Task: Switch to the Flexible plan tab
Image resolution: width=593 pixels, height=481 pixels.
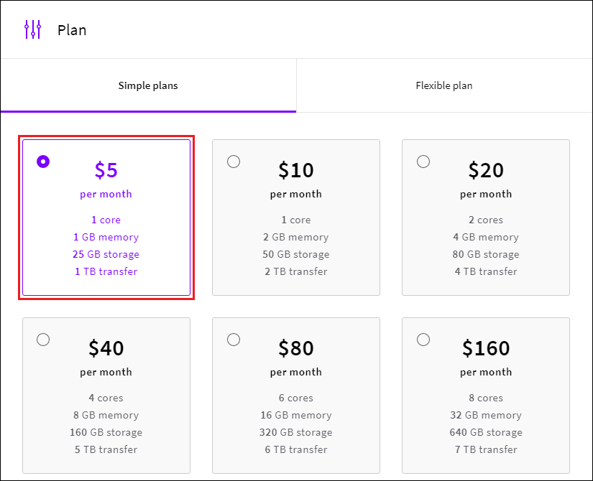Action: pyautogui.click(x=444, y=85)
